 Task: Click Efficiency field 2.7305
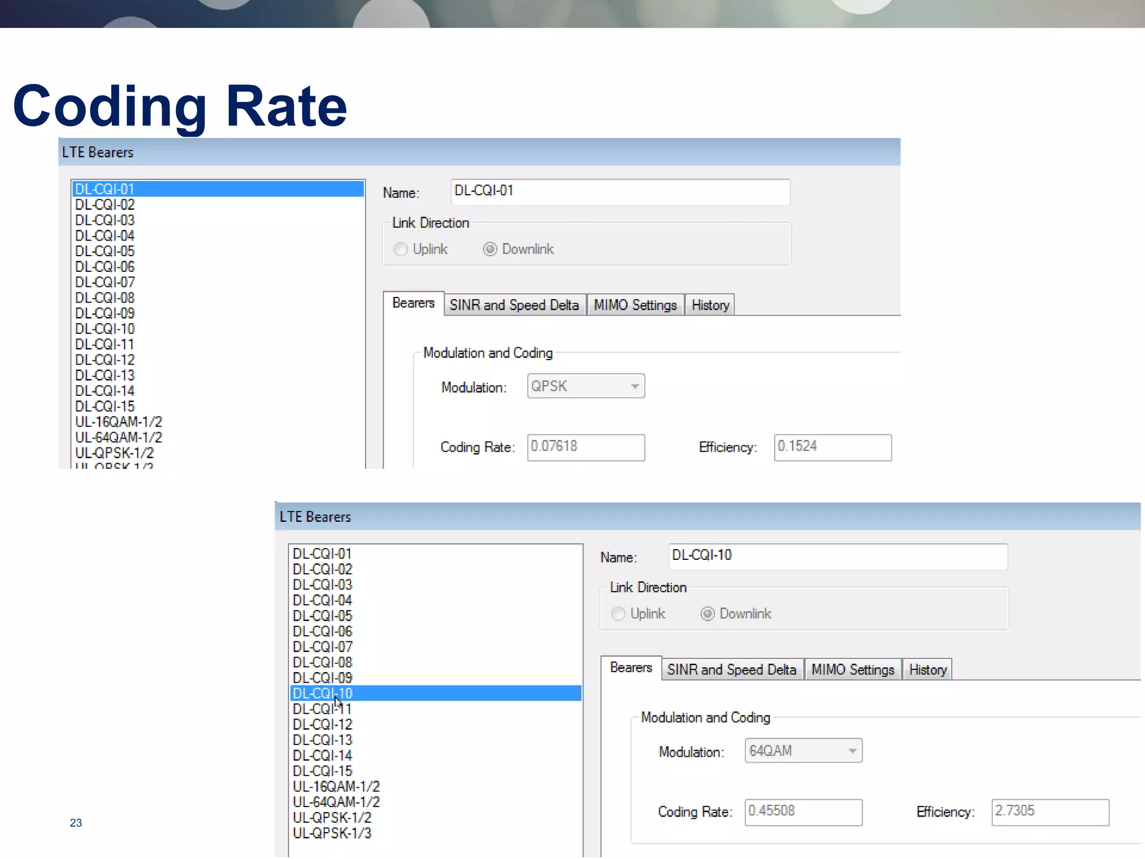pyautogui.click(x=1050, y=812)
